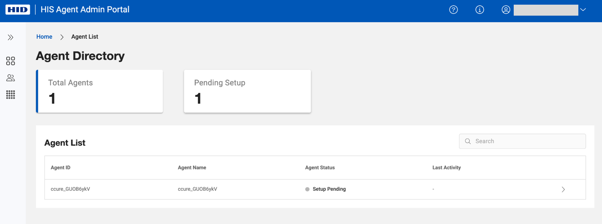Open the apps dot-grid icon in sidebar
The height and width of the screenshot is (224, 602).
point(11,95)
